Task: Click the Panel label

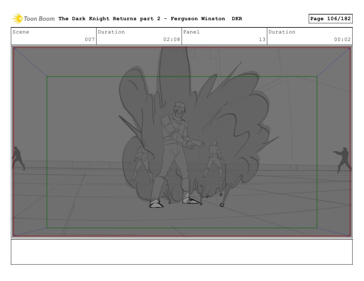Action: point(191,32)
